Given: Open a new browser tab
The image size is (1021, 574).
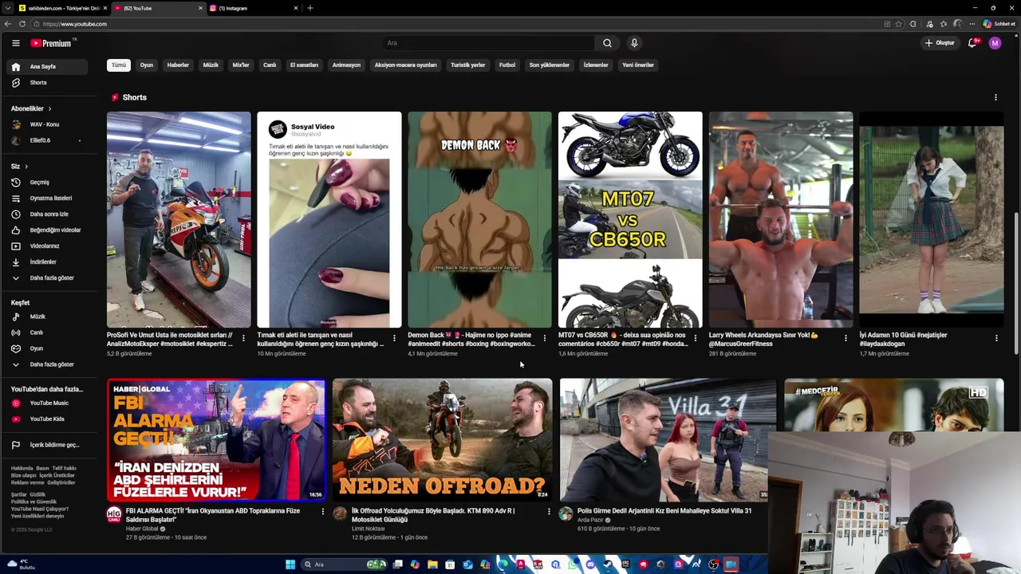Looking at the screenshot, I should tap(310, 8).
